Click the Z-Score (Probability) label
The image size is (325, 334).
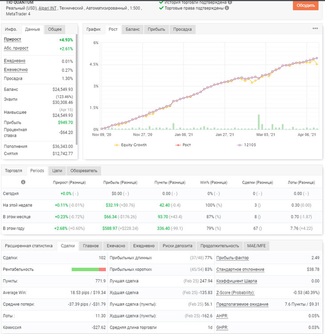pos(236,293)
